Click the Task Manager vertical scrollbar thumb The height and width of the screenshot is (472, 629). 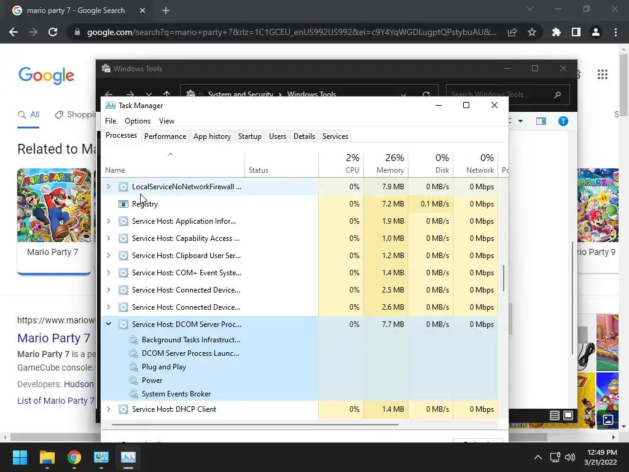pos(504,278)
